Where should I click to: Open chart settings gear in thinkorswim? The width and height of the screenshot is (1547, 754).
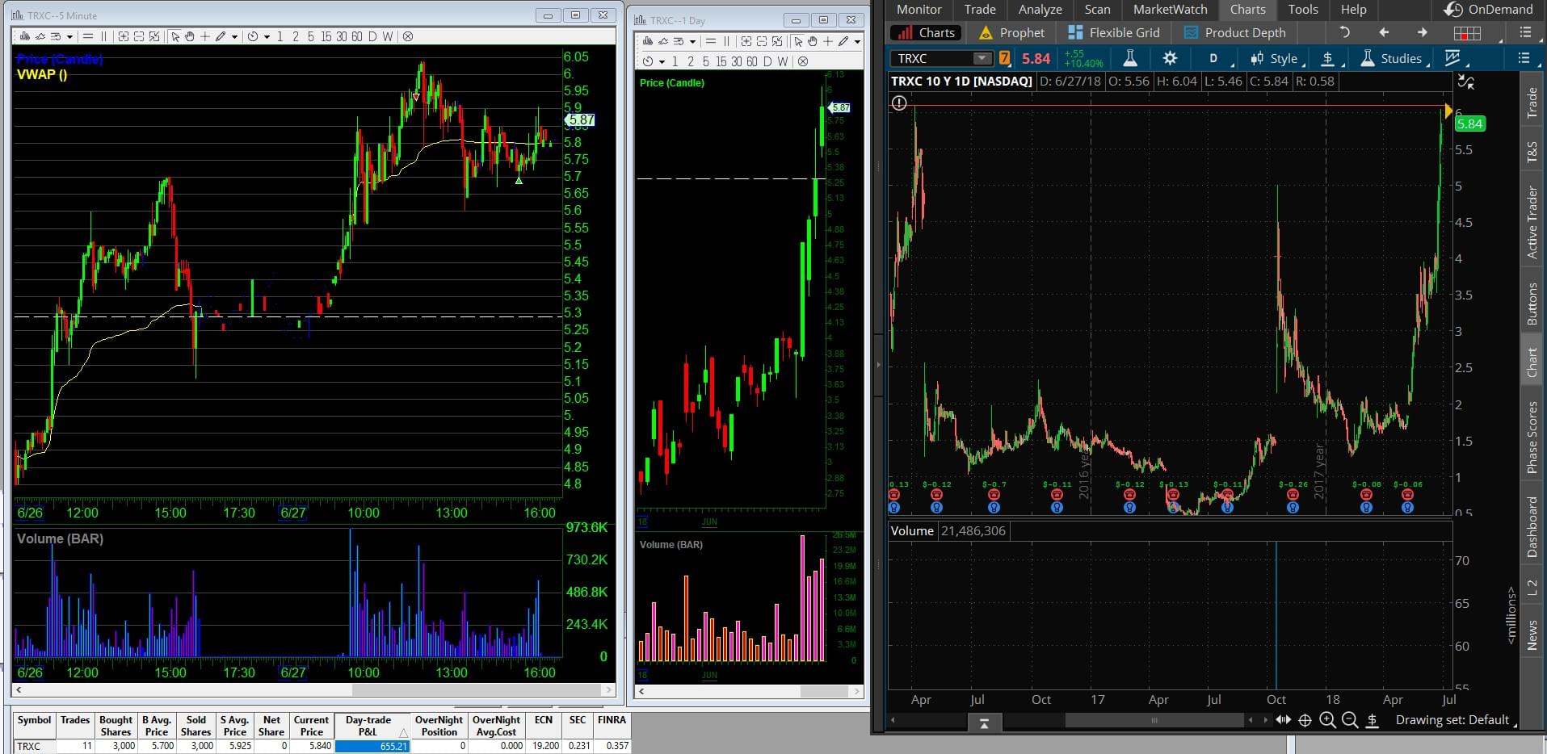[1170, 58]
